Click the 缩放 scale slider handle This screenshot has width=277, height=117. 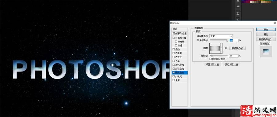pyautogui.click(x=212, y=56)
